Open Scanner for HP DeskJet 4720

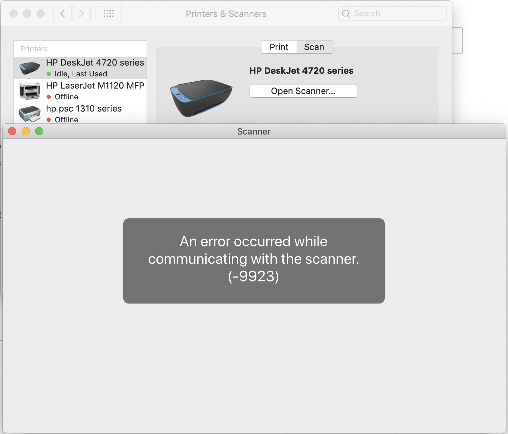(x=303, y=91)
